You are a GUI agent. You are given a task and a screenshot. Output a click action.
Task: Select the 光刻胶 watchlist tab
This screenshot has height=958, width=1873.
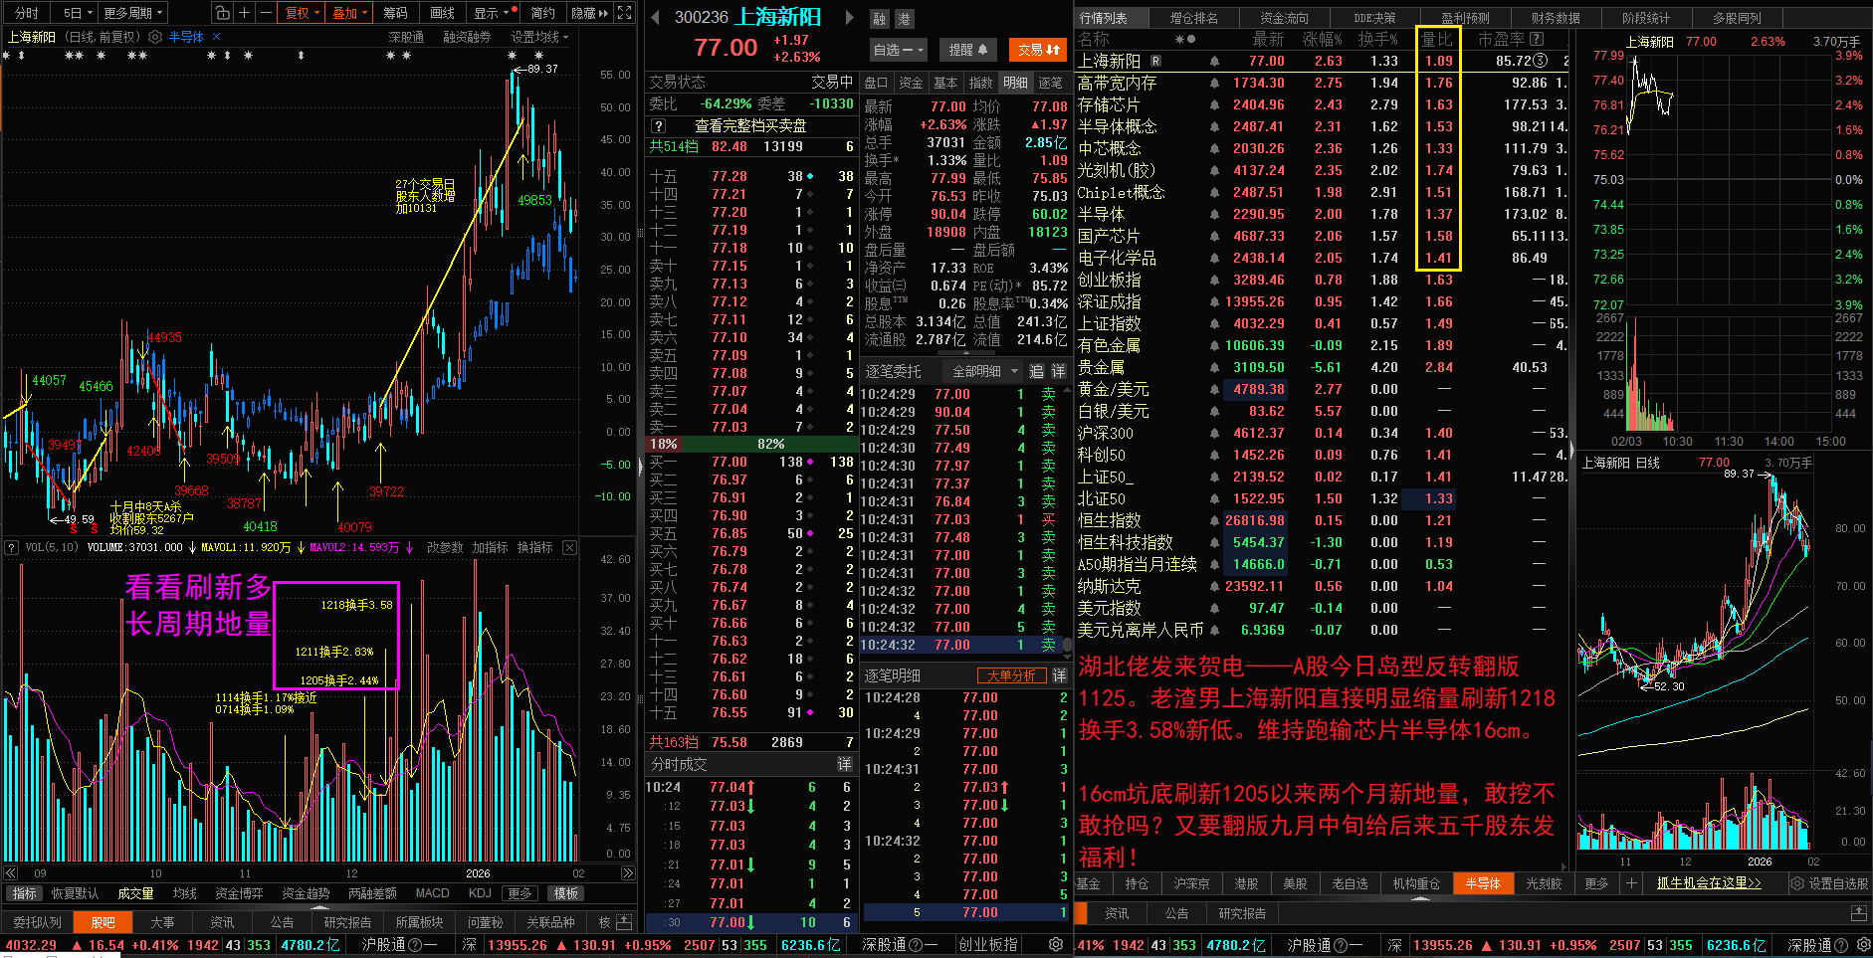click(x=1544, y=883)
